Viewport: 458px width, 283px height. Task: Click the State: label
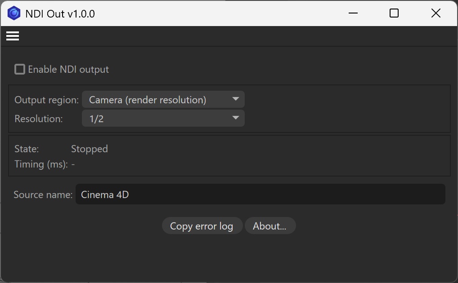point(27,149)
